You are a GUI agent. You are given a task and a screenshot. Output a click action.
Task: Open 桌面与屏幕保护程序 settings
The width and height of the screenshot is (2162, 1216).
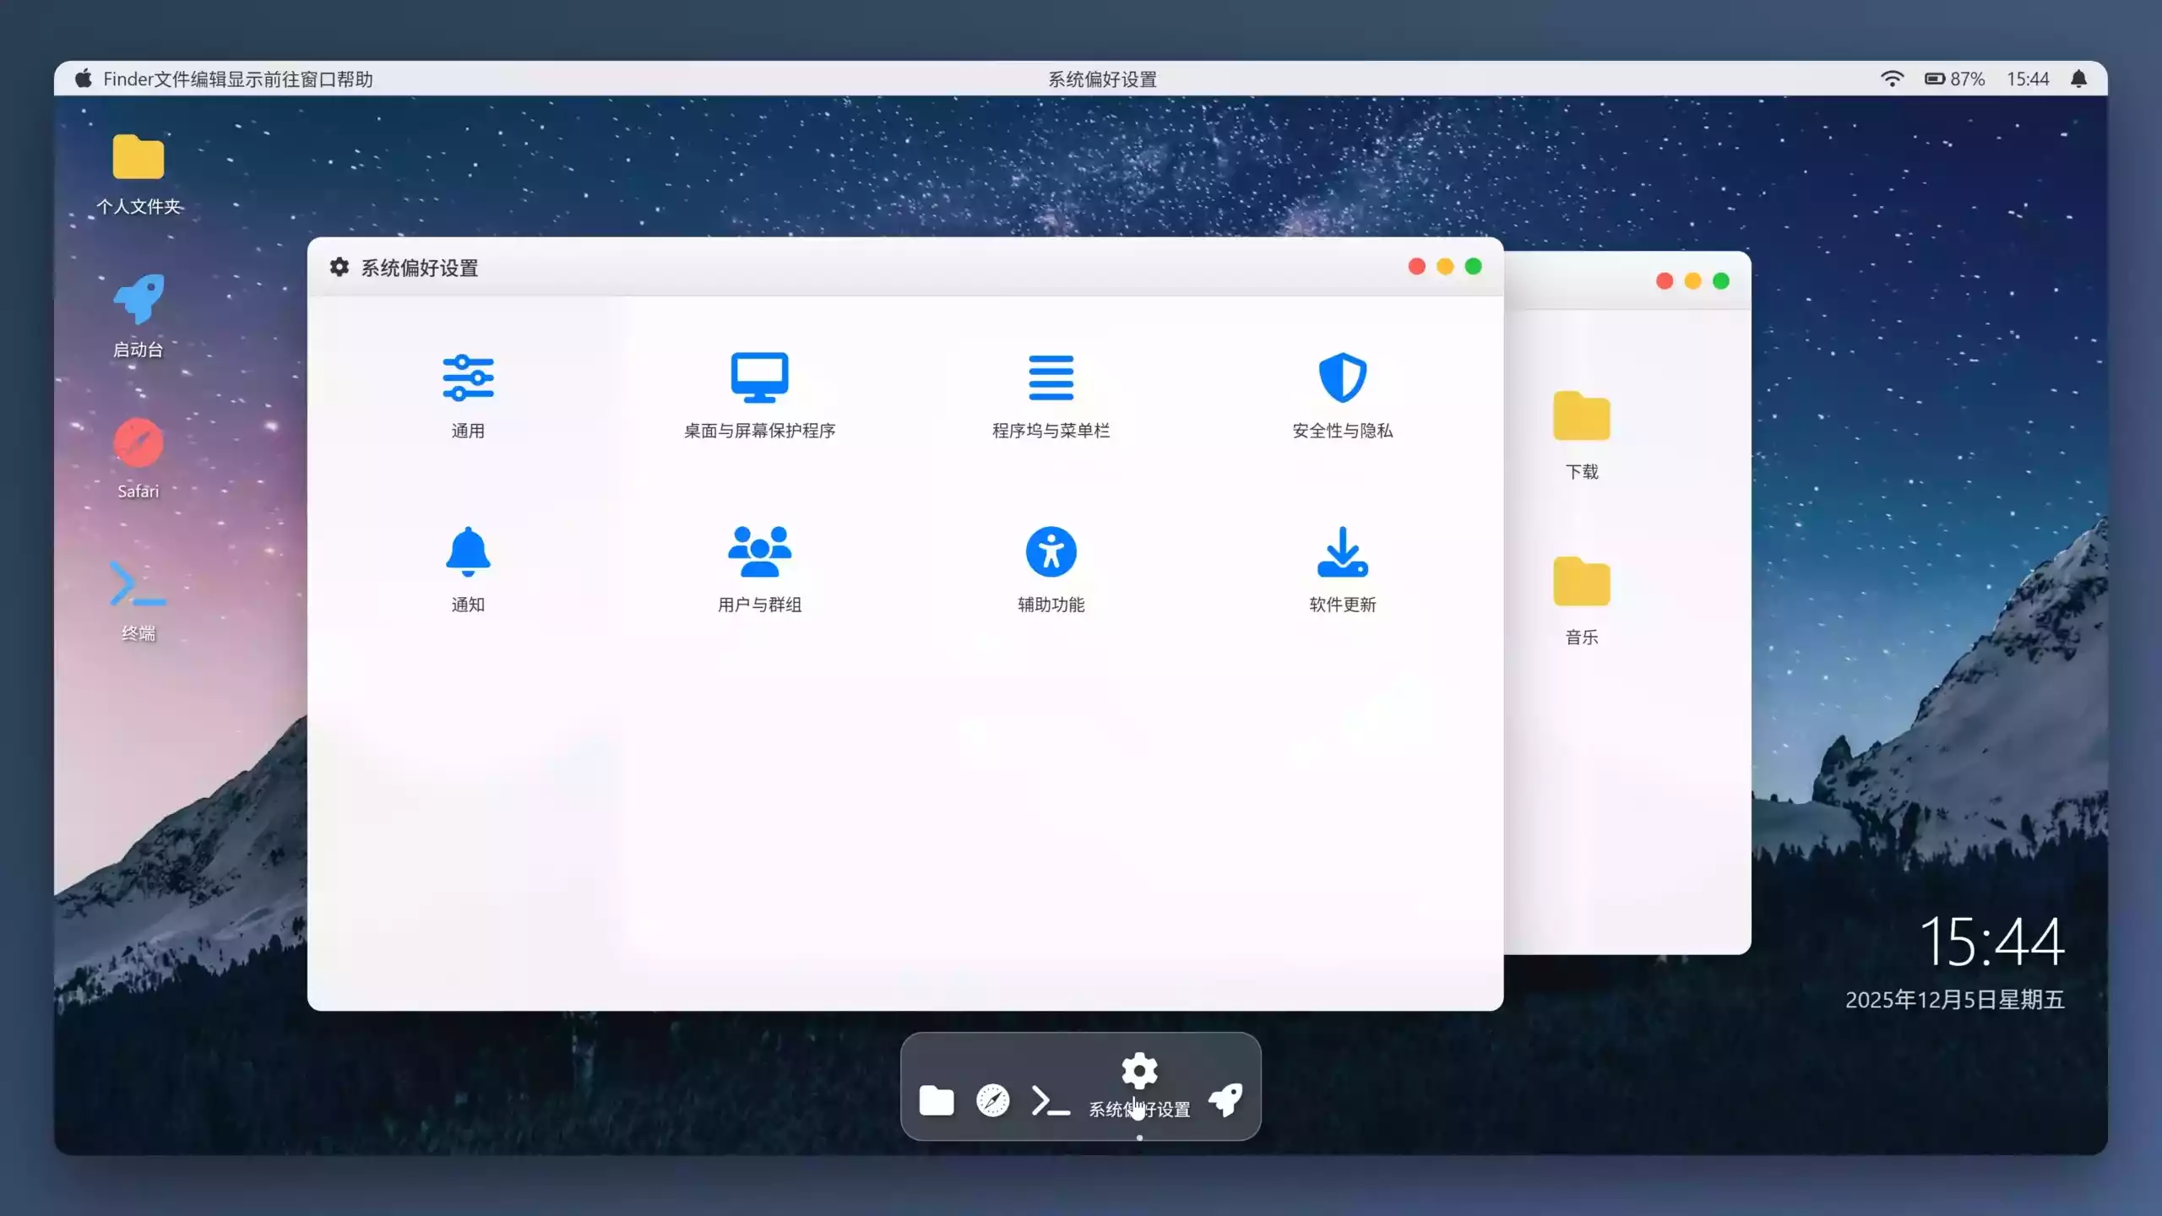pyautogui.click(x=759, y=377)
